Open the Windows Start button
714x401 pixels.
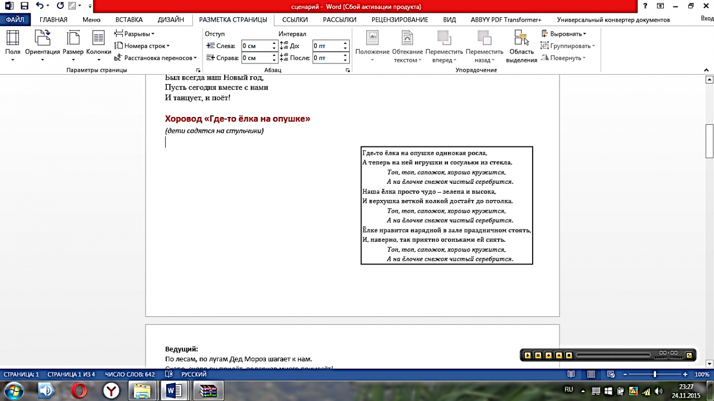pos(13,390)
